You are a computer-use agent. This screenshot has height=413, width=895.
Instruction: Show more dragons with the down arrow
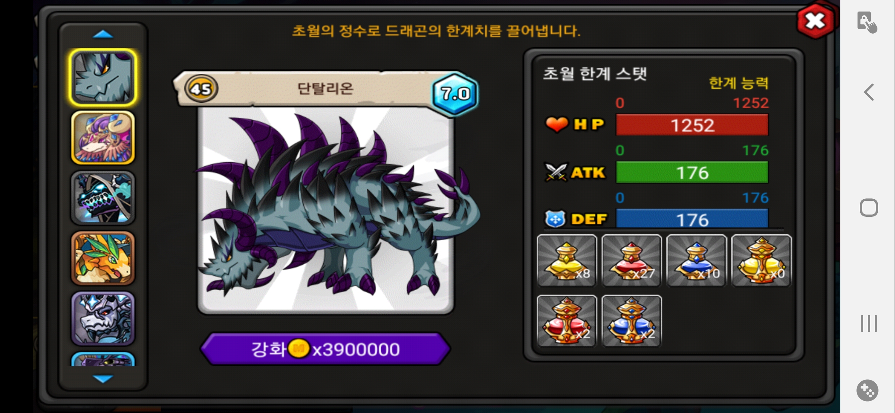point(103,379)
